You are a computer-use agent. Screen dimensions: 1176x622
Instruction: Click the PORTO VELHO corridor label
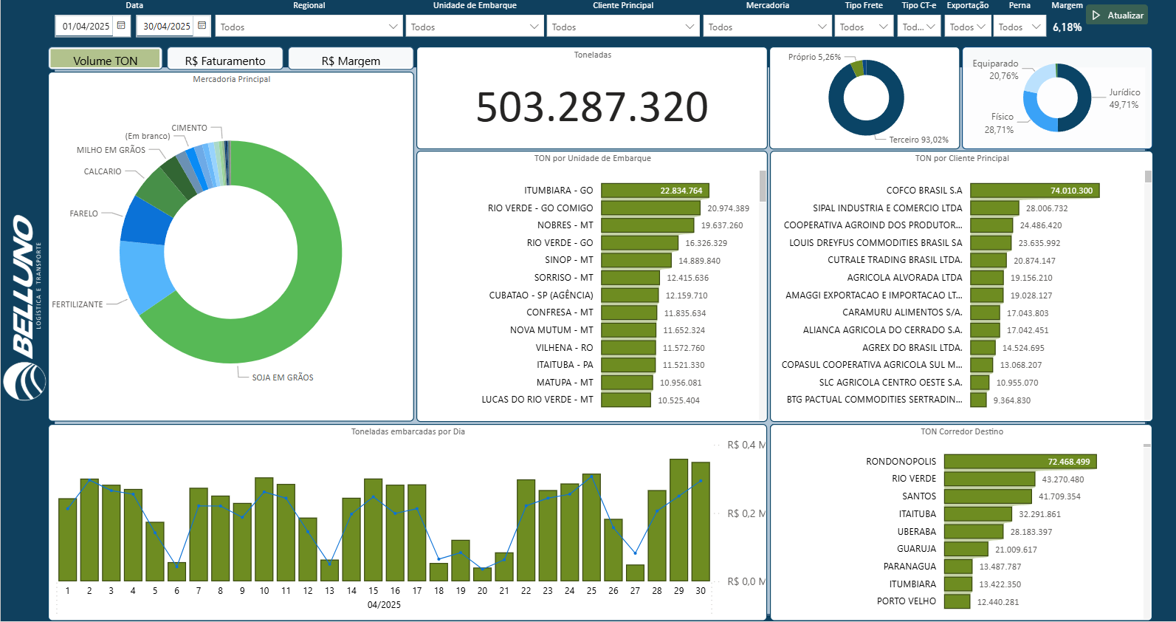(x=906, y=601)
